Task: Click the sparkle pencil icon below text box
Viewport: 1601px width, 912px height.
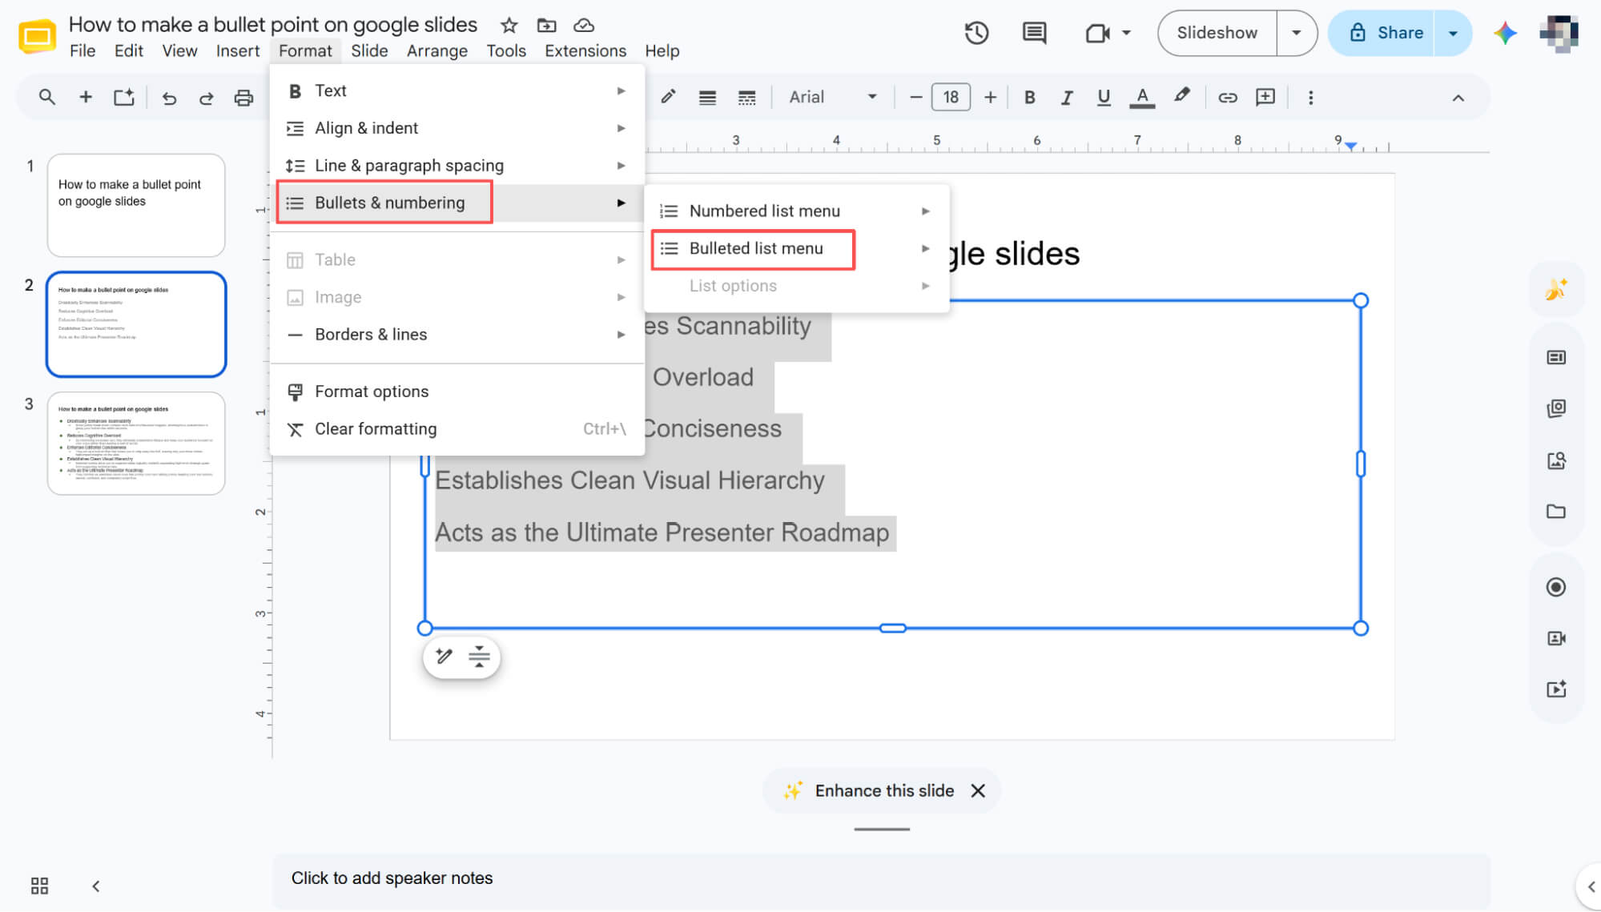Action: tap(444, 657)
